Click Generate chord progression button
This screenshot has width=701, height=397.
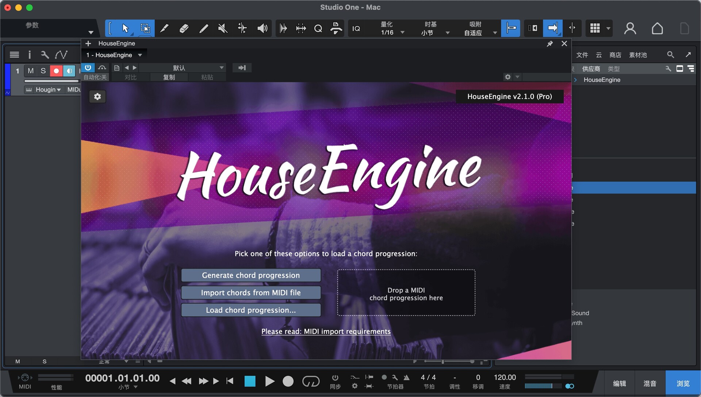click(x=251, y=275)
